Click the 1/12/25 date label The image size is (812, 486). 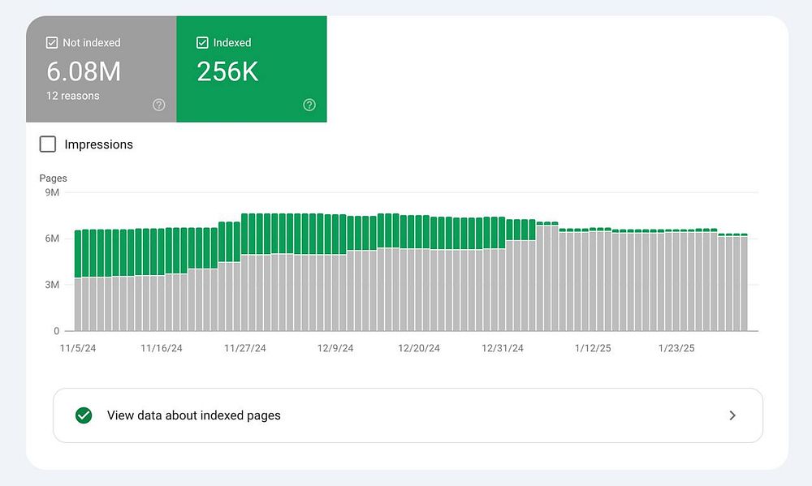click(x=593, y=348)
